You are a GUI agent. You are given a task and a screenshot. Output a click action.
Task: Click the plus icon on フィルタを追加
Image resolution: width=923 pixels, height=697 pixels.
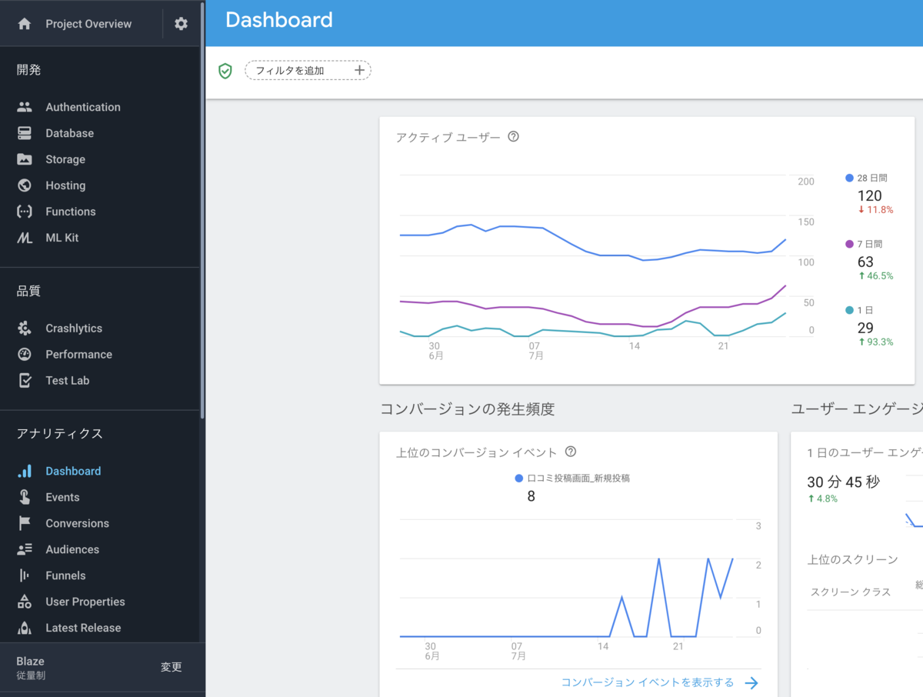(359, 70)
